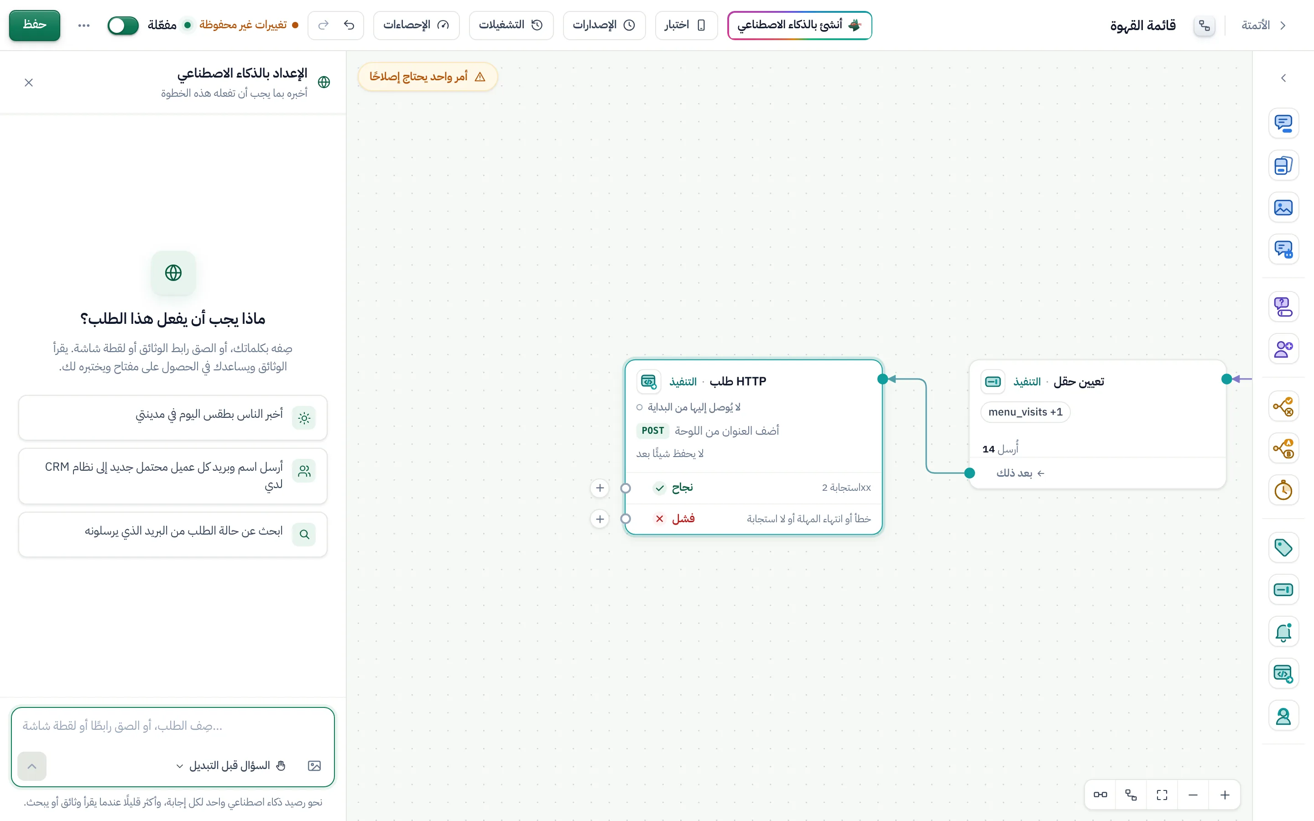
Task: Close the AI setup panel
Action: 29,83
